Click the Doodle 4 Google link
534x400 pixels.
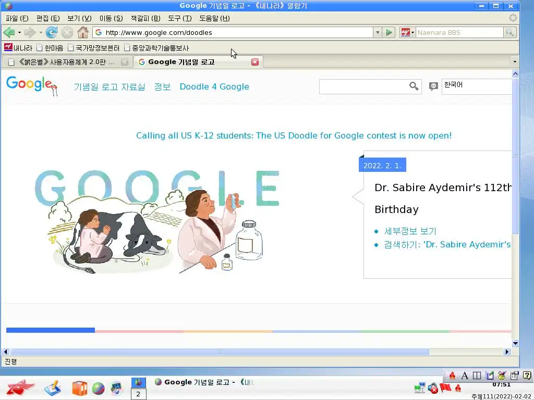click(x=214, y=87)
